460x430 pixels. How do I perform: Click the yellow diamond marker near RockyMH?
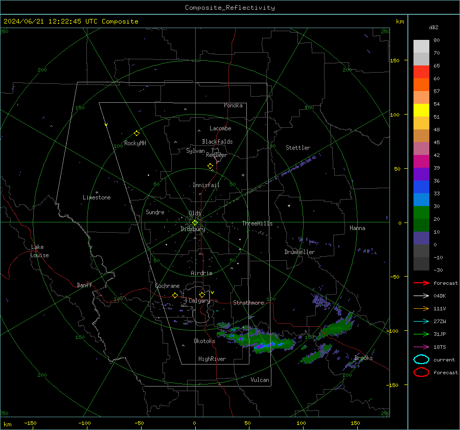tap(136, 133)
